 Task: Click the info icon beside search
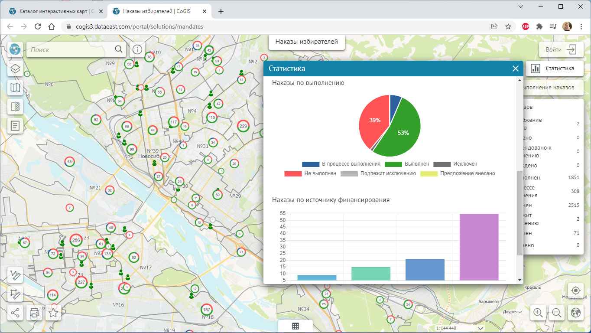tap(137, 49)
